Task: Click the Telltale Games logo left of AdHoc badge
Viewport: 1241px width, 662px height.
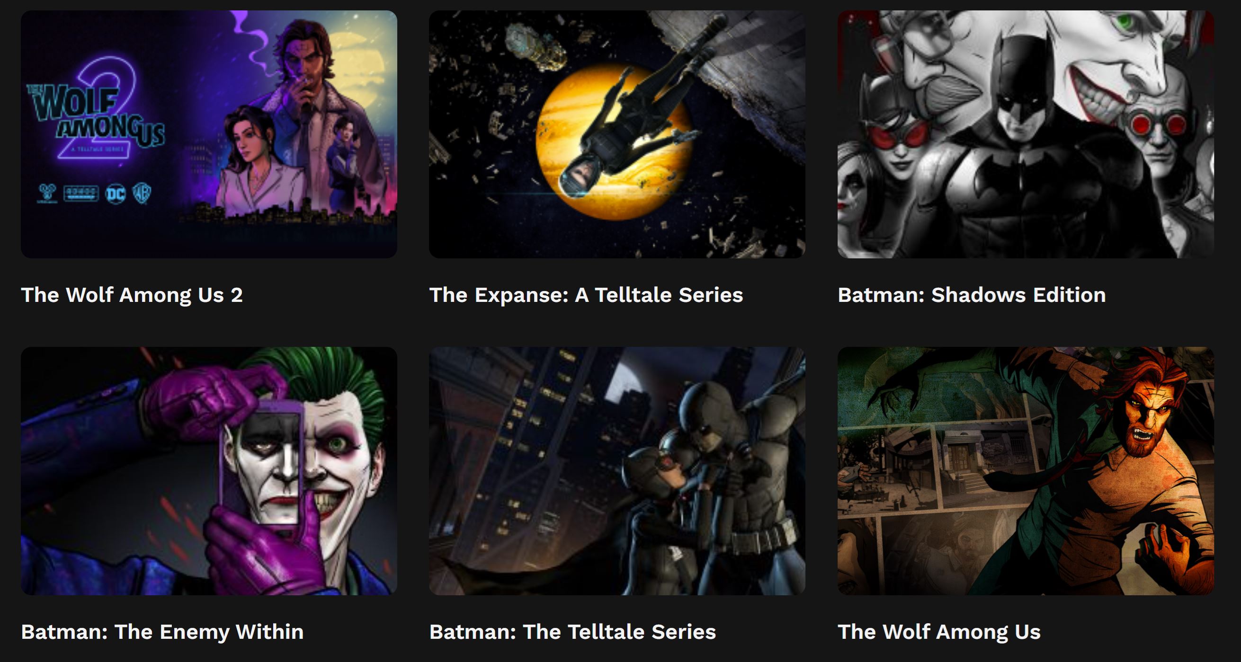Action: 47,194
